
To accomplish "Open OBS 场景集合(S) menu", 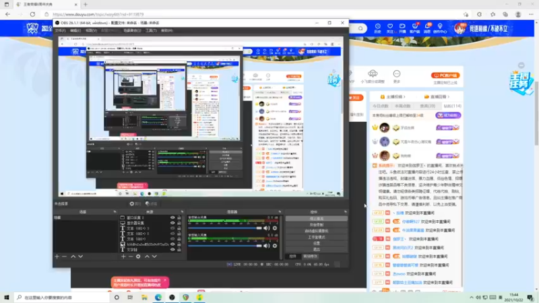I will tap(132, 30).
